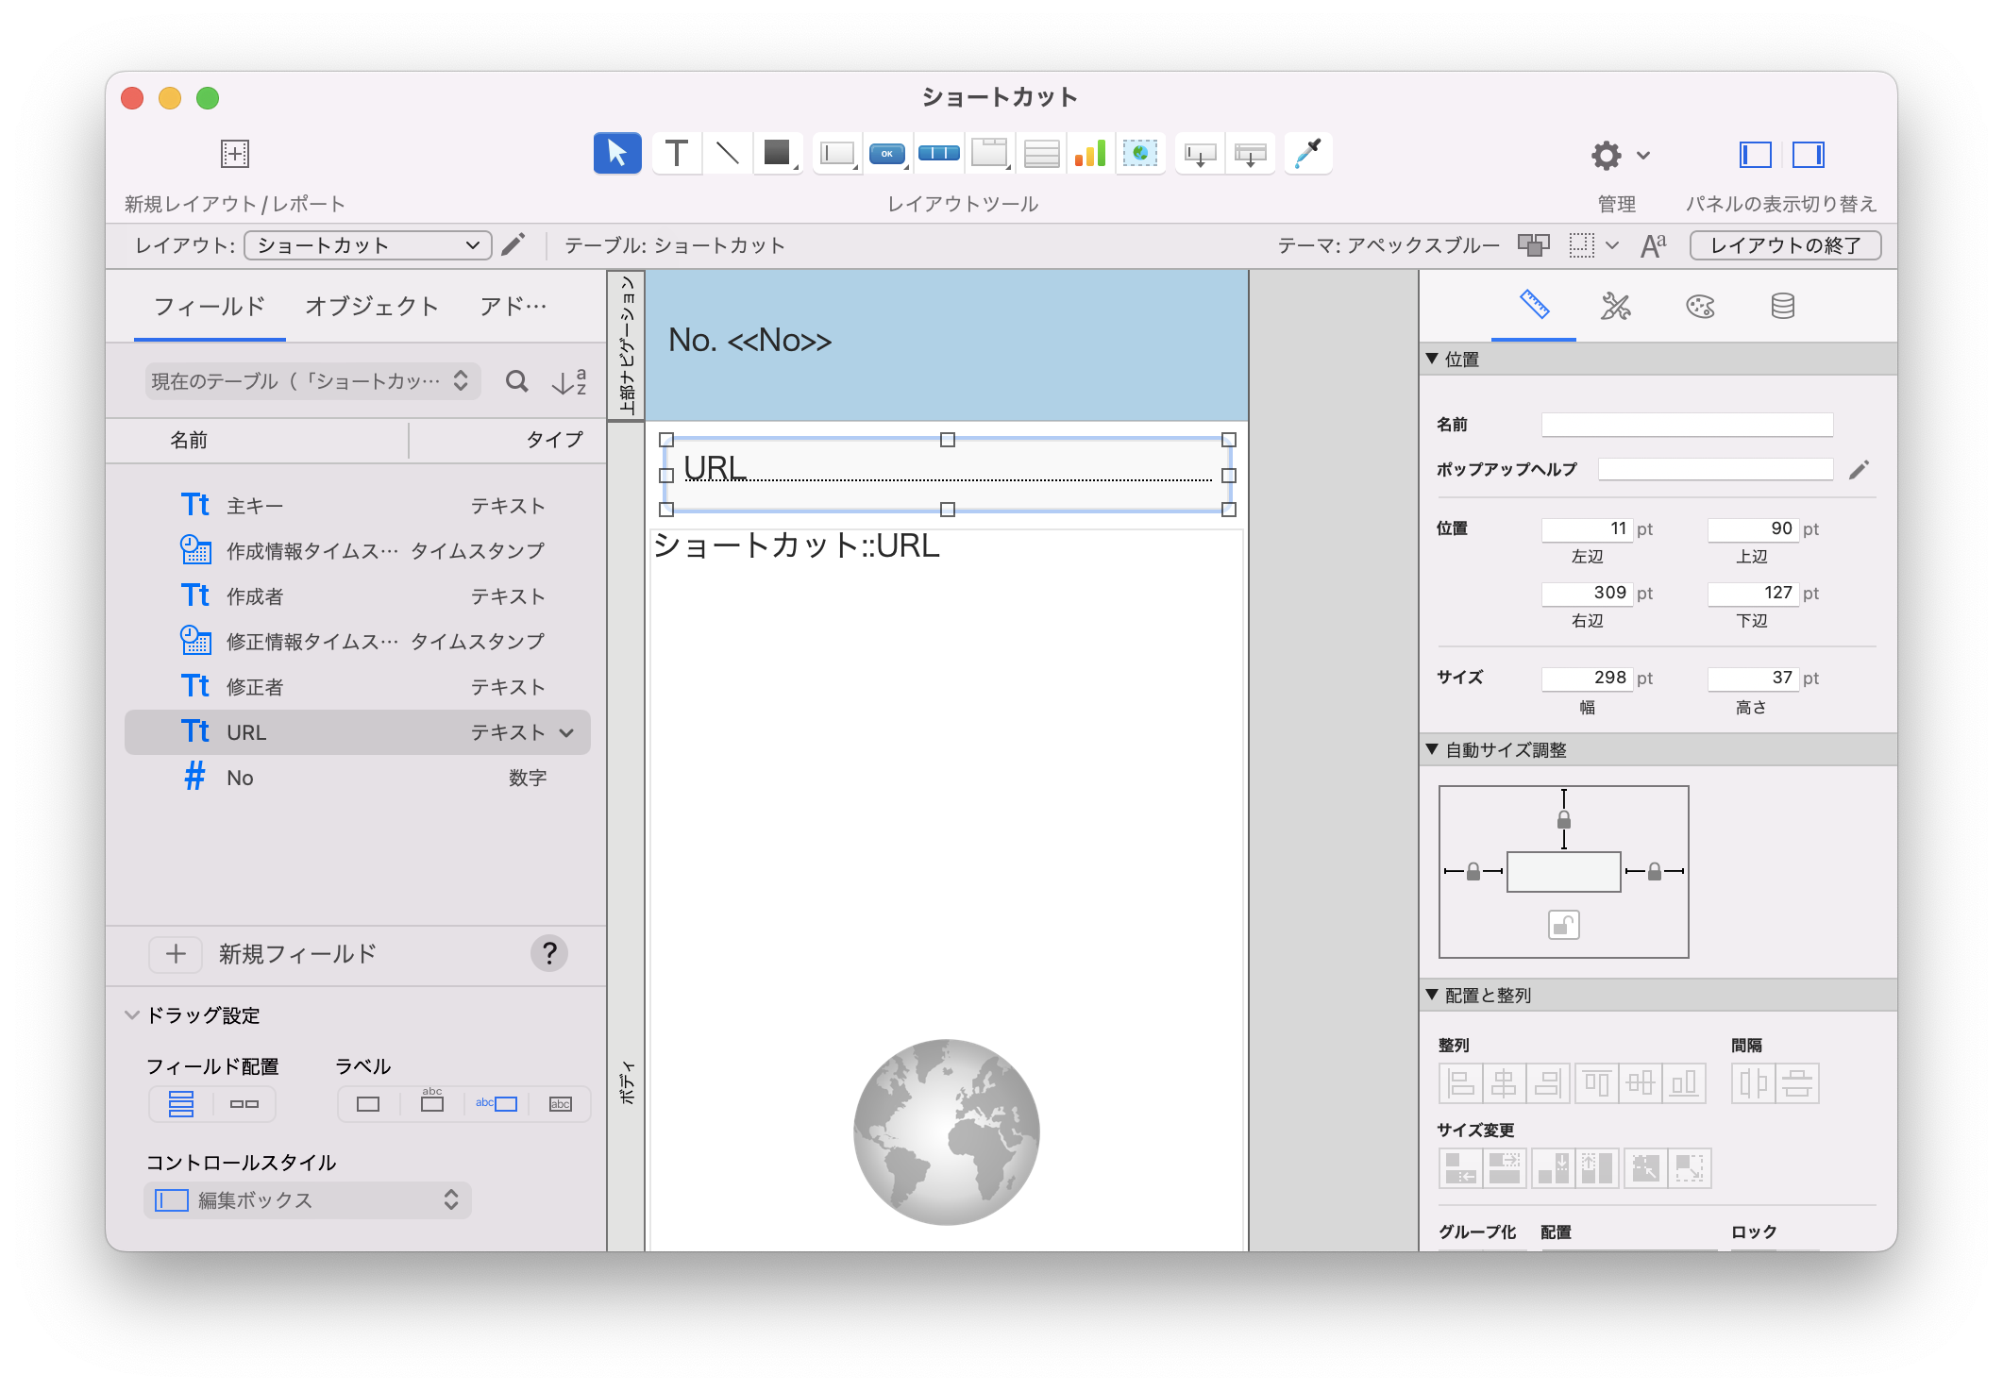Switch to the フィールド tab

(x=210, y=306)
